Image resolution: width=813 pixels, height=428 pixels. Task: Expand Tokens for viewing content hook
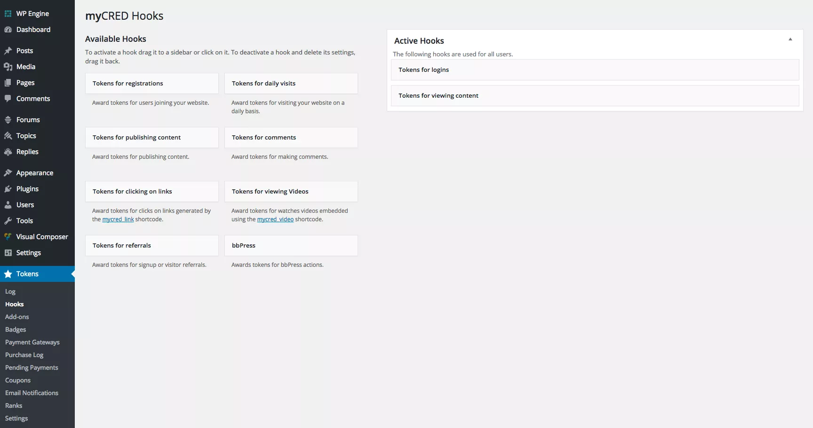click(x=595, y=96)
